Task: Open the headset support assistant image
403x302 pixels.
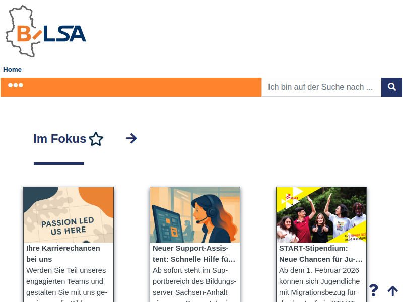Action: tap(195, 215)
